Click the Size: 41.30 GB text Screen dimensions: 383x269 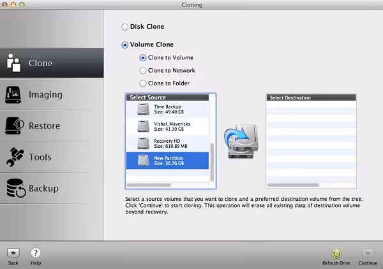(169, 129)
